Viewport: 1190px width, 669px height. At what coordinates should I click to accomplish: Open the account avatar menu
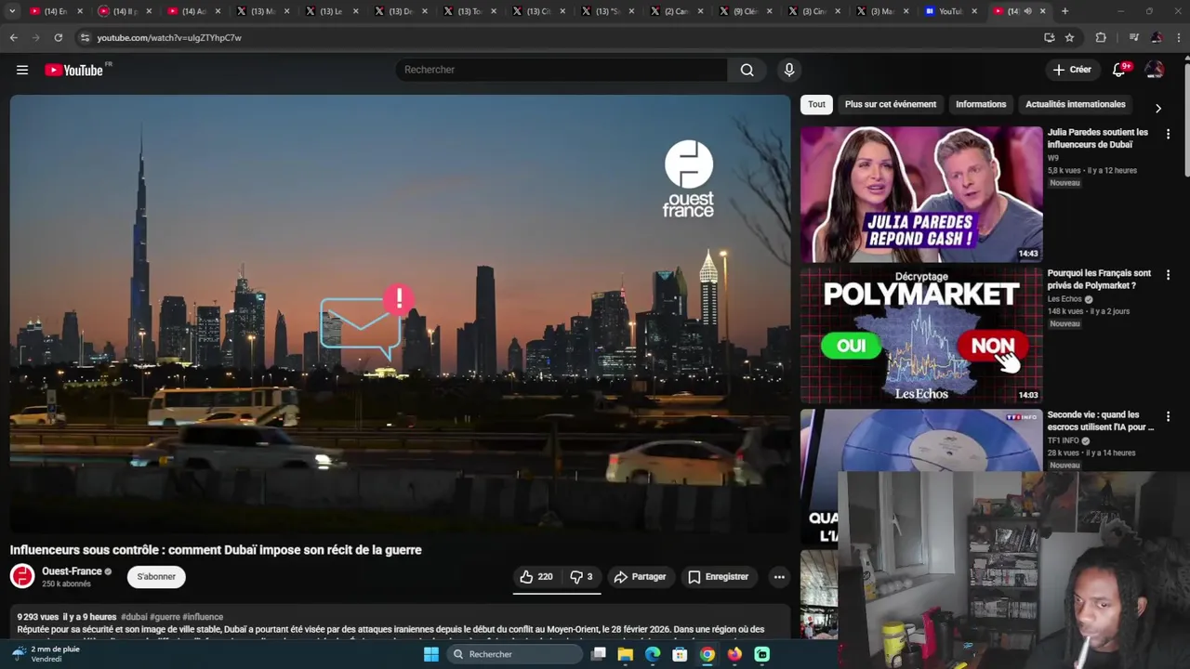pyautogui.click(x=1155, y=70)
